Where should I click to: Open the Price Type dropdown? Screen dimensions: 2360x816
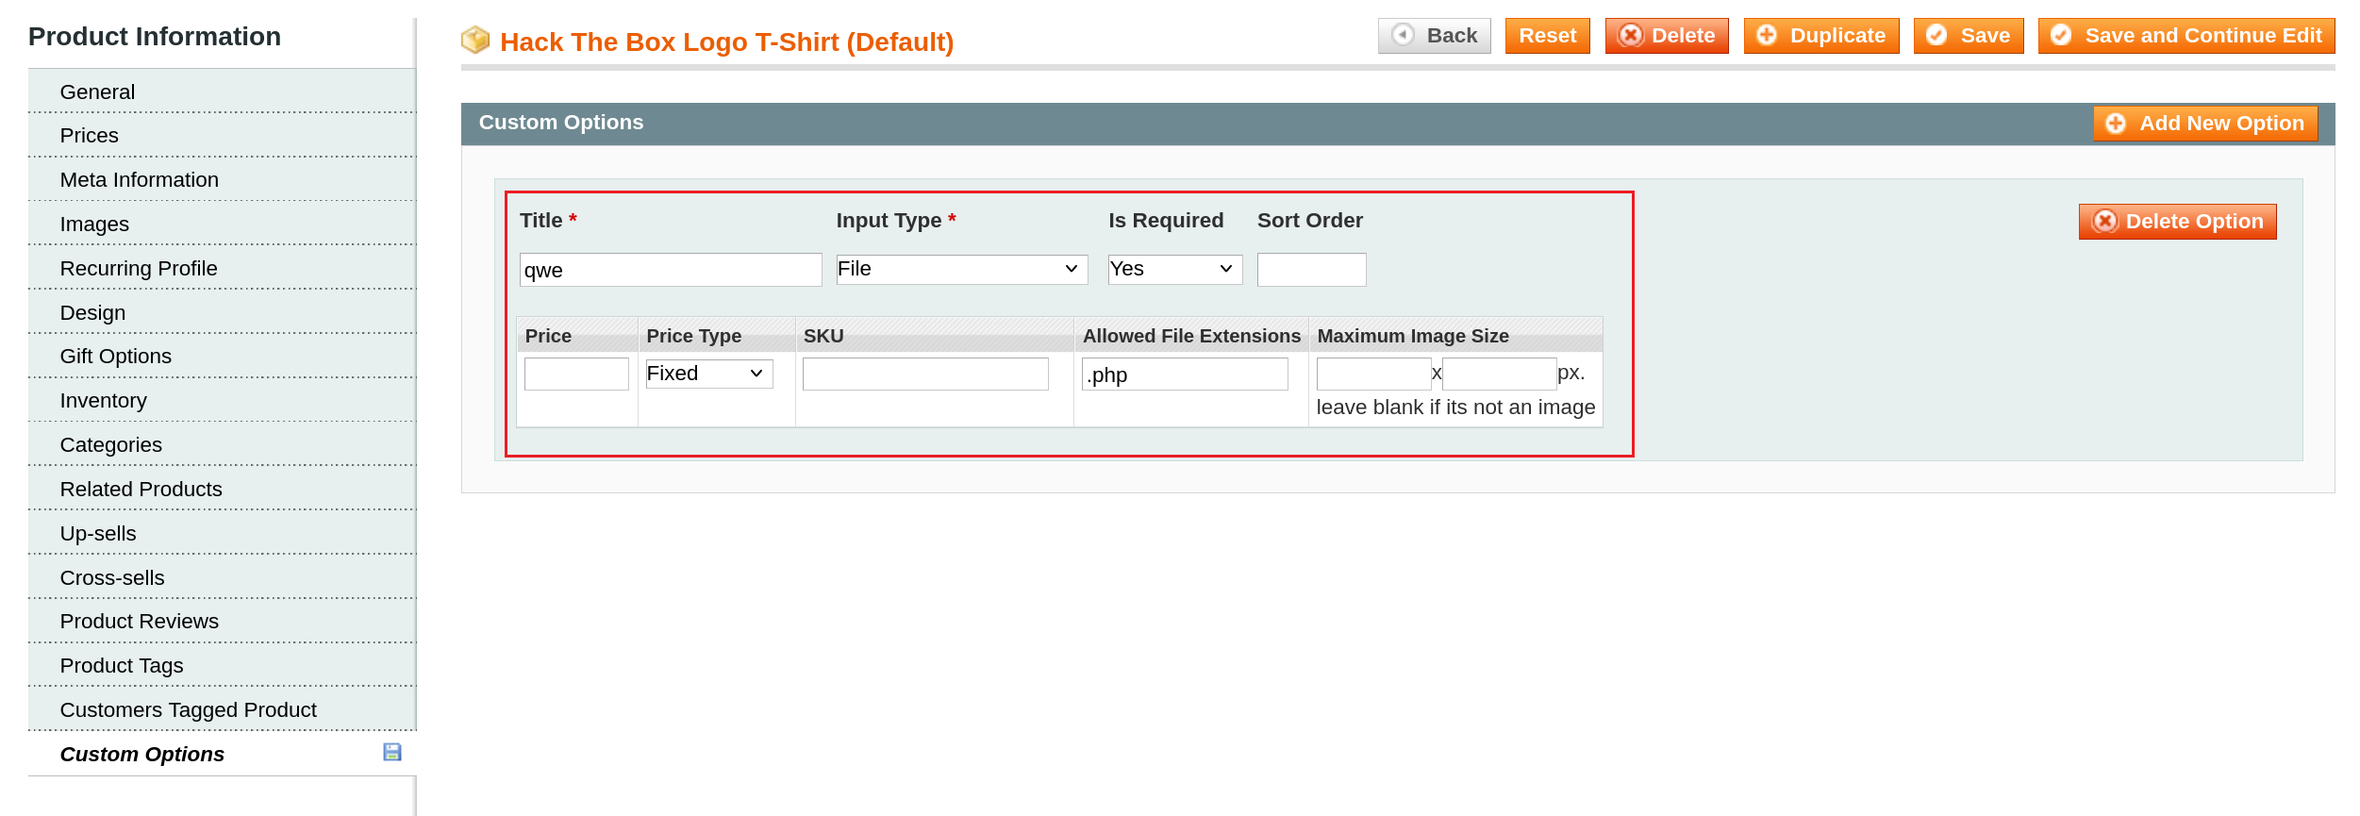(709, 374)
